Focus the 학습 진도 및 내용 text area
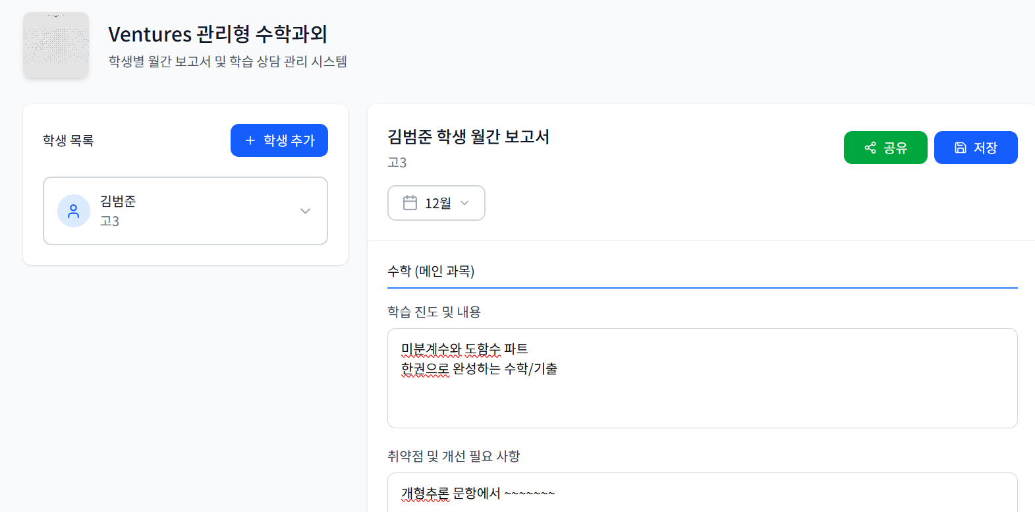This screenshot has width=1035, height=512. 702,395
